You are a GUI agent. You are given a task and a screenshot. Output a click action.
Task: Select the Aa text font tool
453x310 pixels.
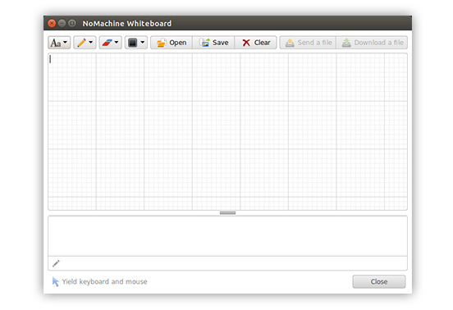[56, 43]
